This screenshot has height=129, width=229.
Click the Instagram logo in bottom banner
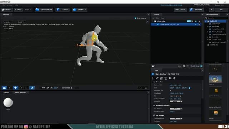[x=26, y=126]
